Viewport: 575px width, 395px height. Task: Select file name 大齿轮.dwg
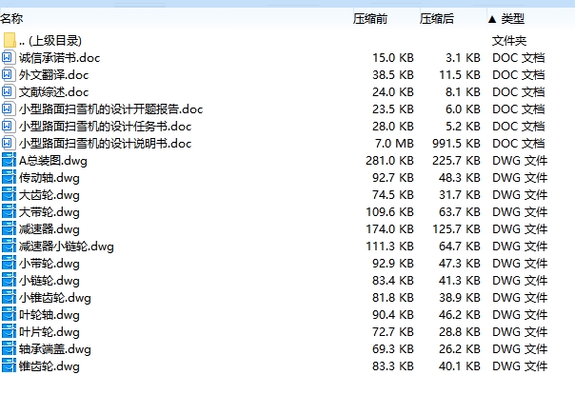click(50, 194)
